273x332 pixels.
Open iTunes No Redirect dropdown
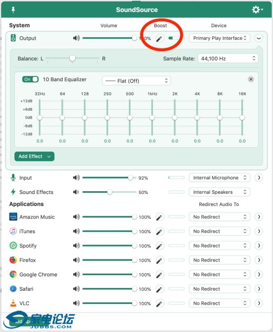point(219,231)
